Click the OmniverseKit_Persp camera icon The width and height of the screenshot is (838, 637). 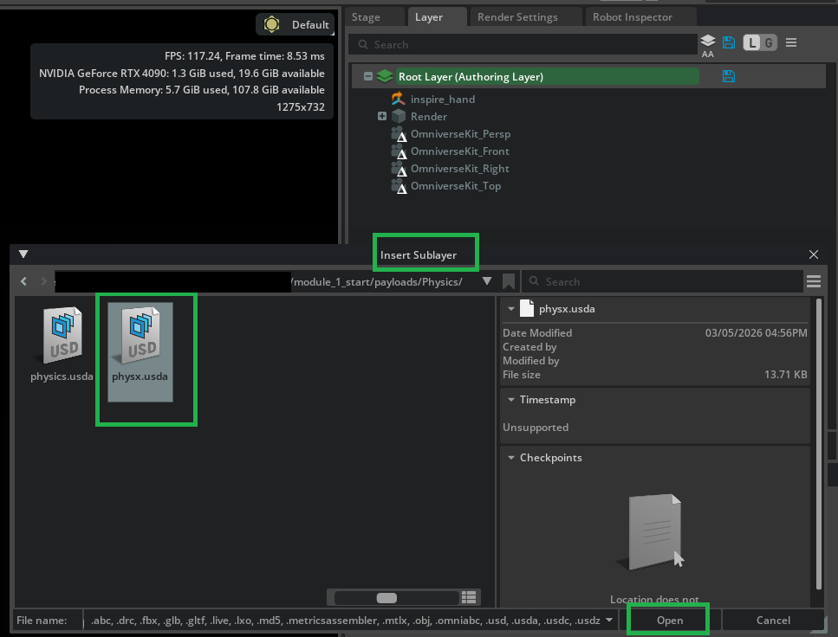[400, 134]
